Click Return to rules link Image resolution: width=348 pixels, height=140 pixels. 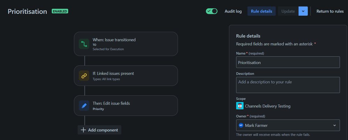tap(330, 11)
